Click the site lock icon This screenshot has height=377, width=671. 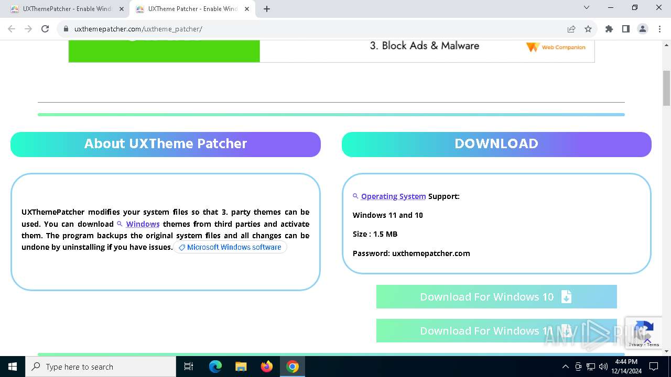(66, 29)
